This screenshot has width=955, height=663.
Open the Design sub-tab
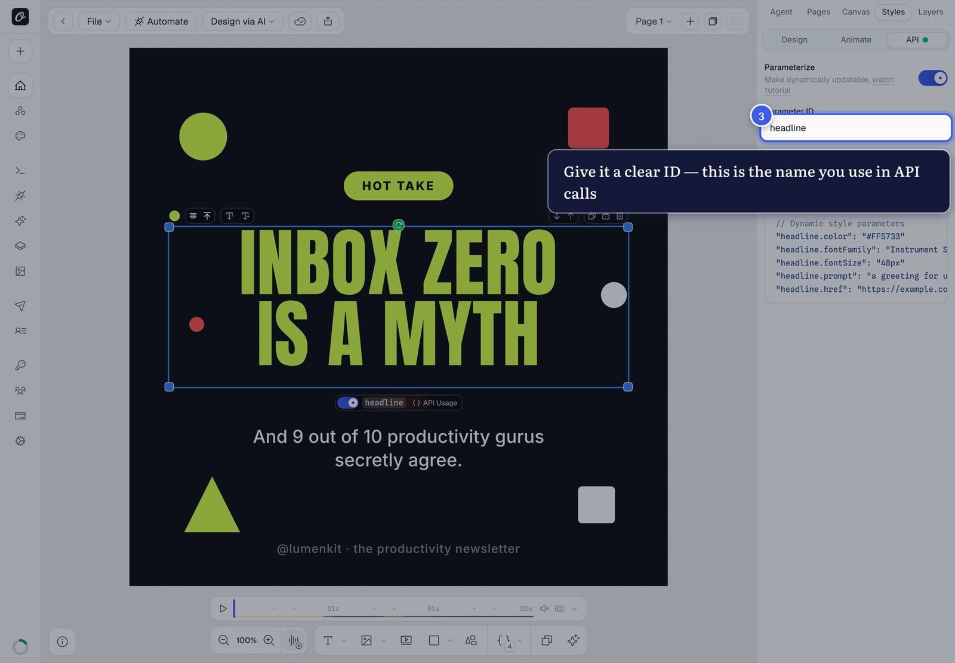(794, 40)
